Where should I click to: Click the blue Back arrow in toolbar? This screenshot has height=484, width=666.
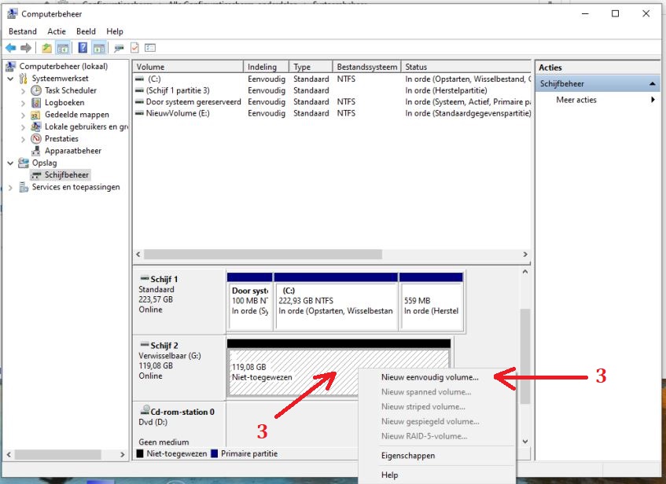coord(11,48)
